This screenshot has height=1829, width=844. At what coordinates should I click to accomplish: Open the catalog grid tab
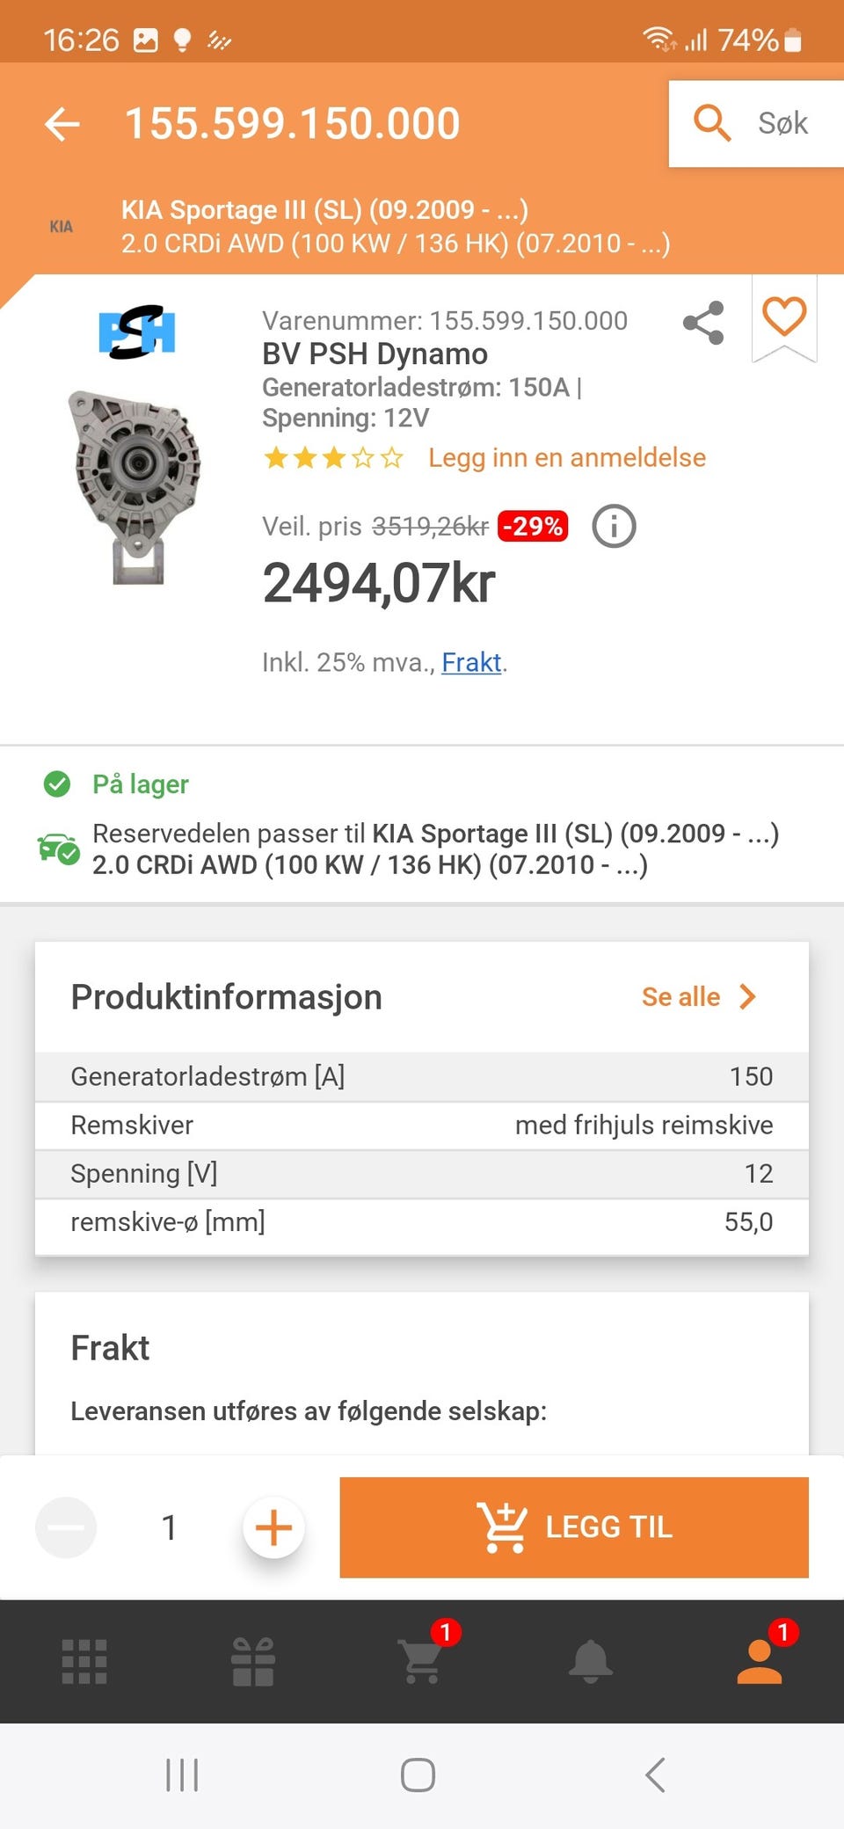pyautogui.click(x=84, y=1661)
